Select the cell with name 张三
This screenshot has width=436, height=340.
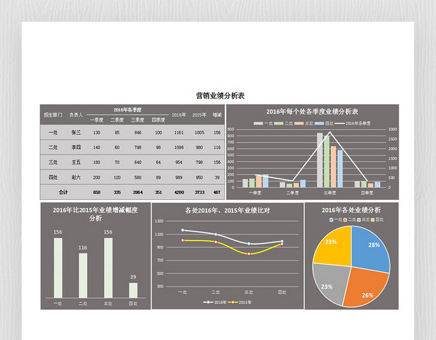pyautogui.click(x=76, y=133)
